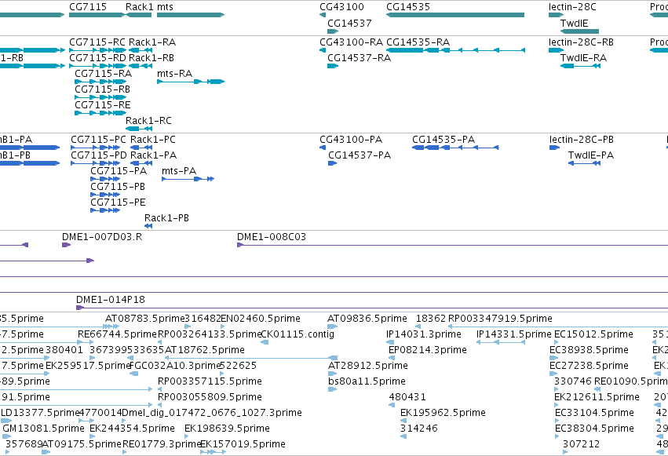The height and width of the screenshot is (456, 668).
Task: Select the CG14537-RA transcript label
Action: coord(360,58)
